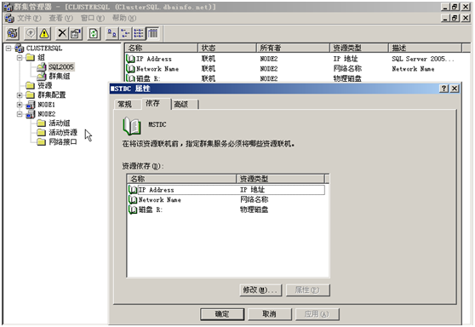Click 物理磁盘 type cell in dependency list
475x327 pixels.
pyautogui.click(x=255, y=209)
